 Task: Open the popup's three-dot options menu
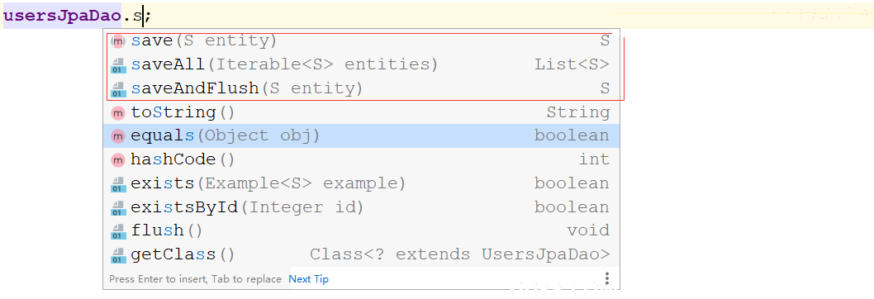[607, 278]
